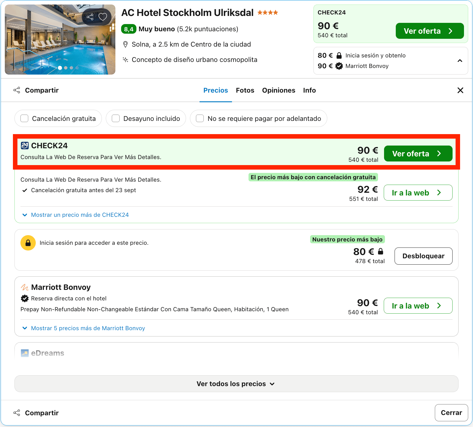Screen dimensions: 473x427
Task: Switch to the Precios tab
Action: pyautogui.click(x=216, y=90)
